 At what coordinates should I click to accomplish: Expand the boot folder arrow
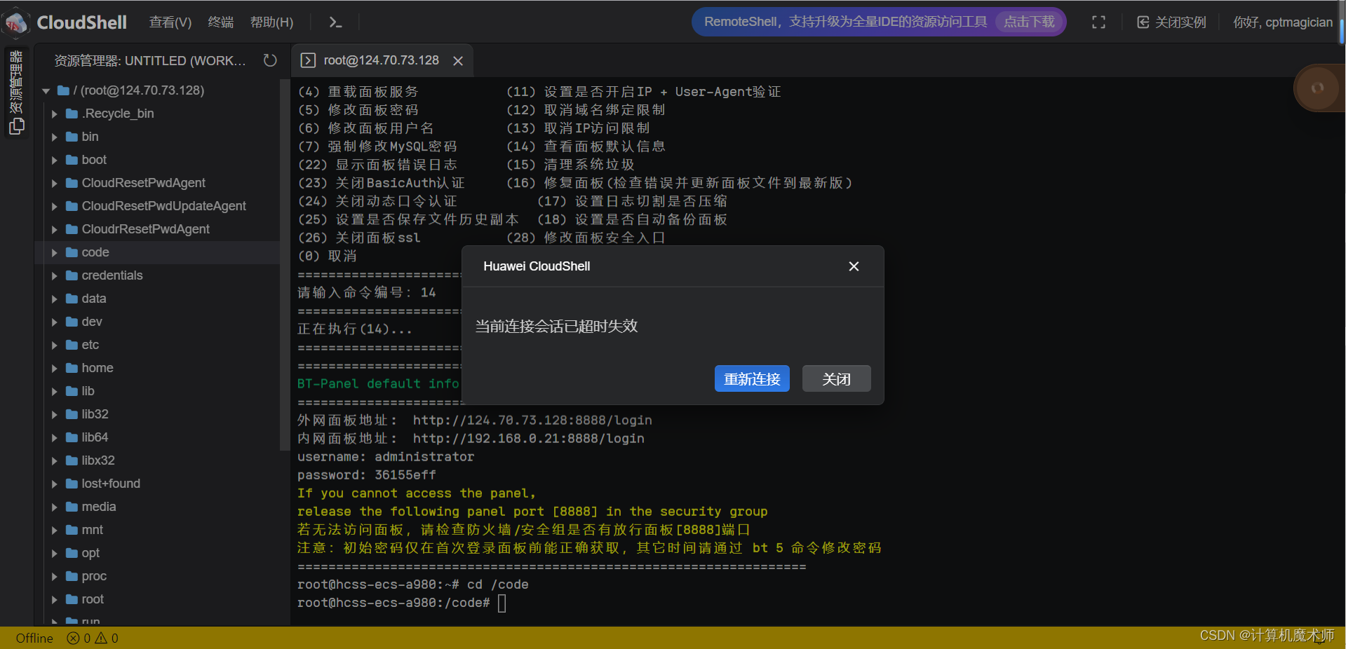click(x=54, y=160)
